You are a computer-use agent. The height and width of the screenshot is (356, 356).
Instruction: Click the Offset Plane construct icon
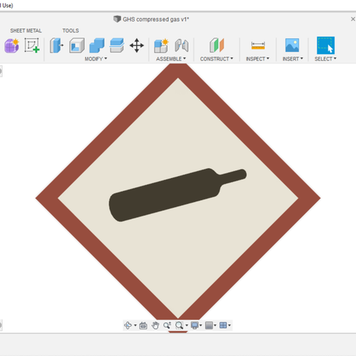point(217,45)
